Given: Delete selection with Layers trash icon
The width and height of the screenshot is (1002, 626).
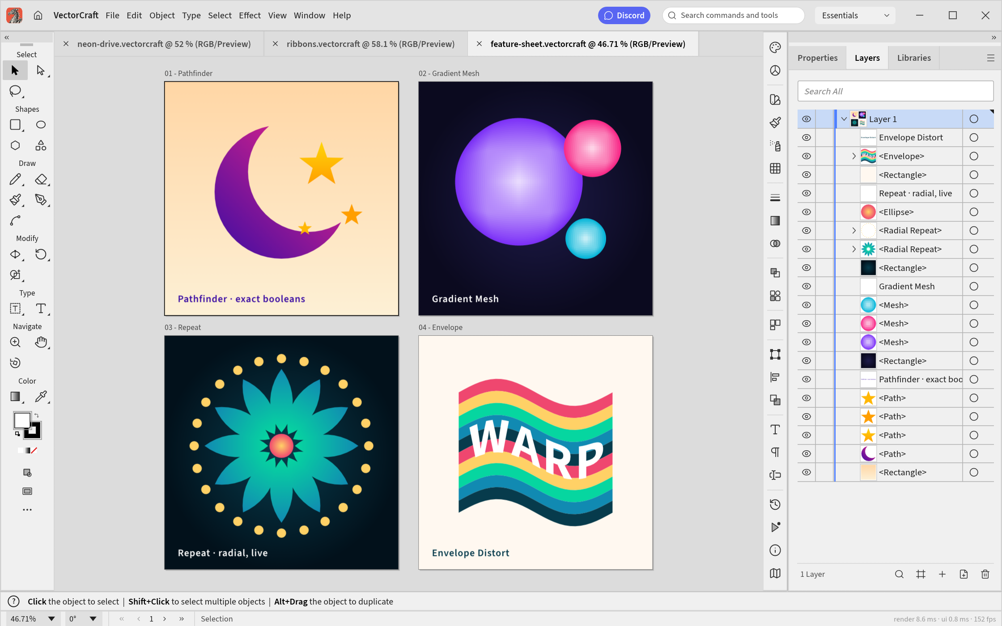Looking at the screenshot, I should (x=985, y=574).
